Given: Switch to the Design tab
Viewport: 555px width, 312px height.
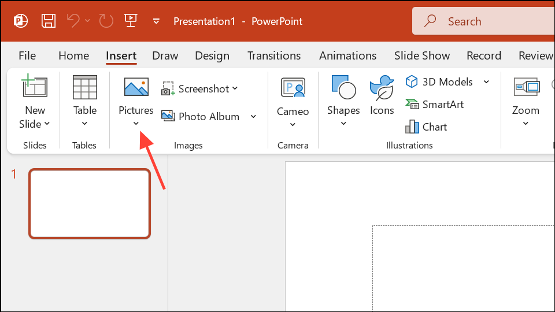Looking at the screenshot, I should [212, 55].
